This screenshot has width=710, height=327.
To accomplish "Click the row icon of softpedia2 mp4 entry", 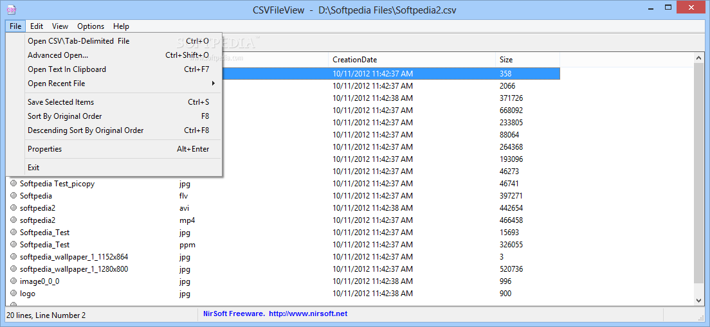I will click(x=14, y=220).
